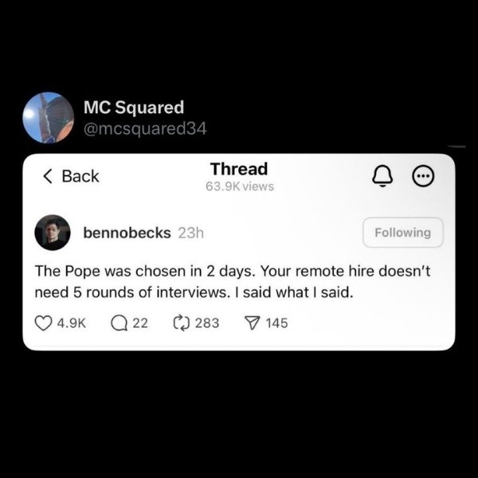Click the Thread header title

239,169
